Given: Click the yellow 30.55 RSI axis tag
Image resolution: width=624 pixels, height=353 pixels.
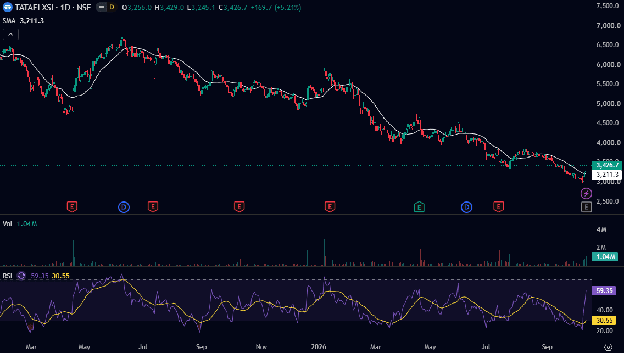Looking at the screenshot, I should pyautogui.click(x=604, y=321).
